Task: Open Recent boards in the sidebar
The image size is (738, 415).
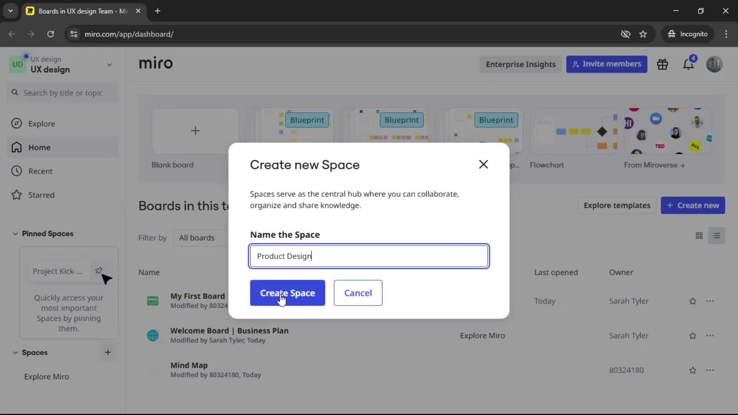Action: tap(63, 171)
